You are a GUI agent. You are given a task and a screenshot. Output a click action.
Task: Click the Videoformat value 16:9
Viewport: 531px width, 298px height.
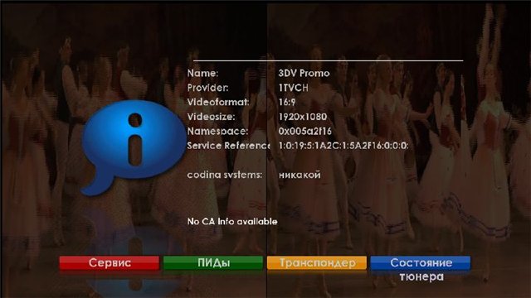(287, 102)
